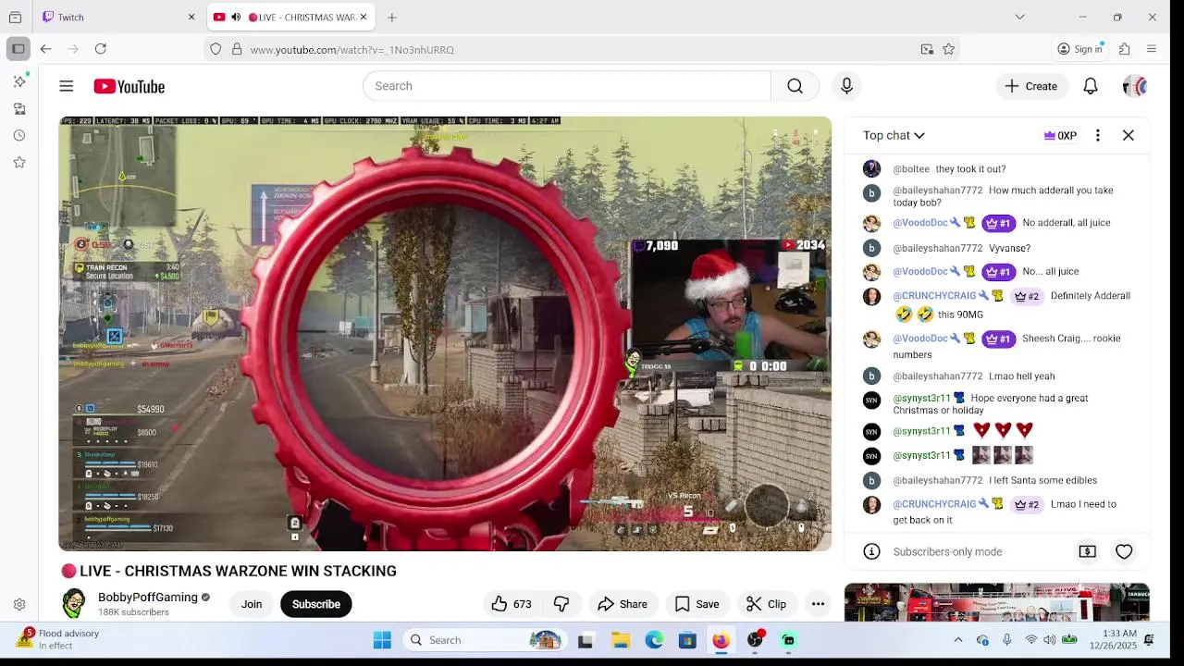Click the search magnifier button
This screenshot has width=1184, height=666.
point(795,86)
